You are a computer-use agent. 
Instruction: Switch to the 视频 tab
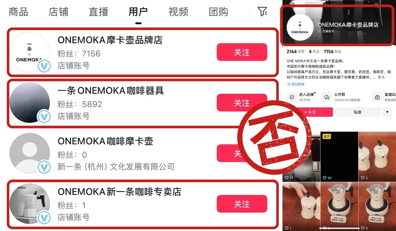click(178, 12)
